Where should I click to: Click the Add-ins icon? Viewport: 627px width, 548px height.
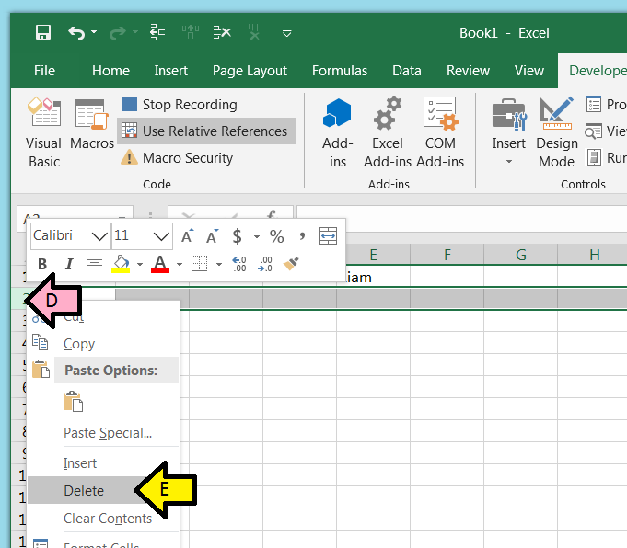coord(338,133)
